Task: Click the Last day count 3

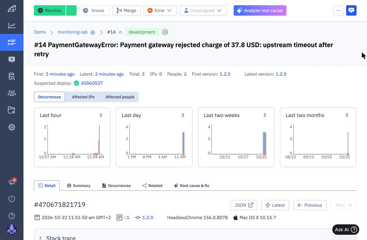Action: pos(183,115)
